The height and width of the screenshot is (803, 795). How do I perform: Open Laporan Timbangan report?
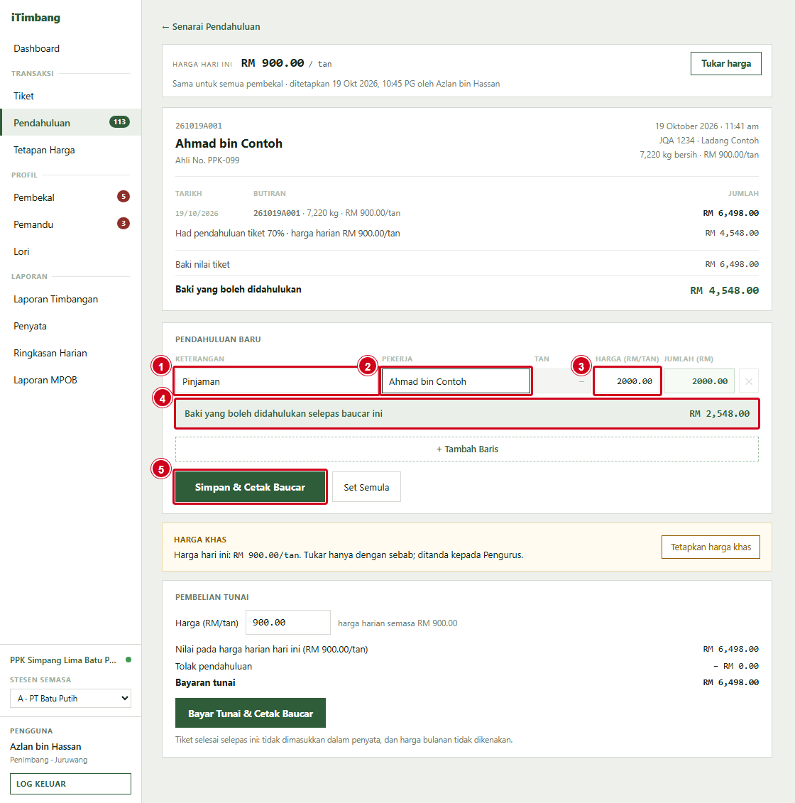(71, 299)
